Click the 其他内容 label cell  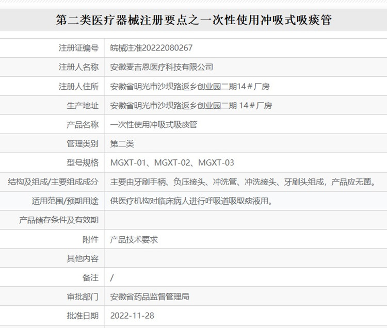83,258
